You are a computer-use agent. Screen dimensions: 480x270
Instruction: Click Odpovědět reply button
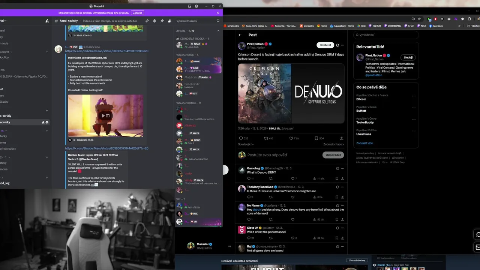(x=333, y=155)
